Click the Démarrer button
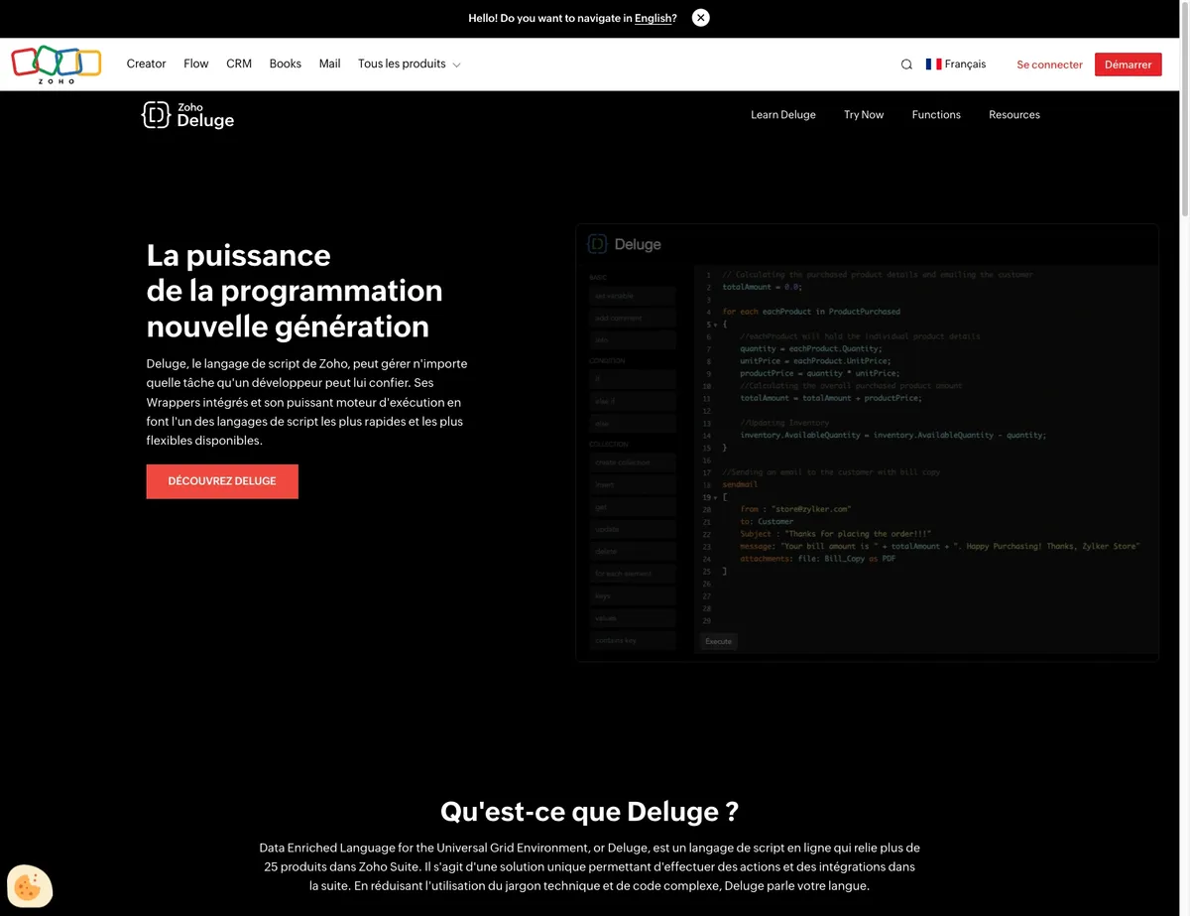Screen dimensions: 1190x916 click(x=1129, y=65)
